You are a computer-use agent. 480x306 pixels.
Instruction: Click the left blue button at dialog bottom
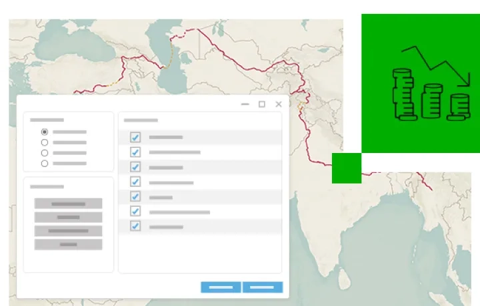[221, 287]
